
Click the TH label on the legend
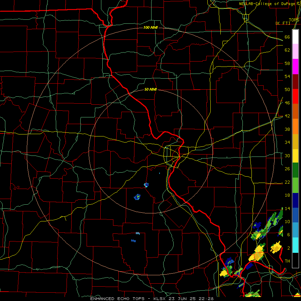click(x=287, y=261)
